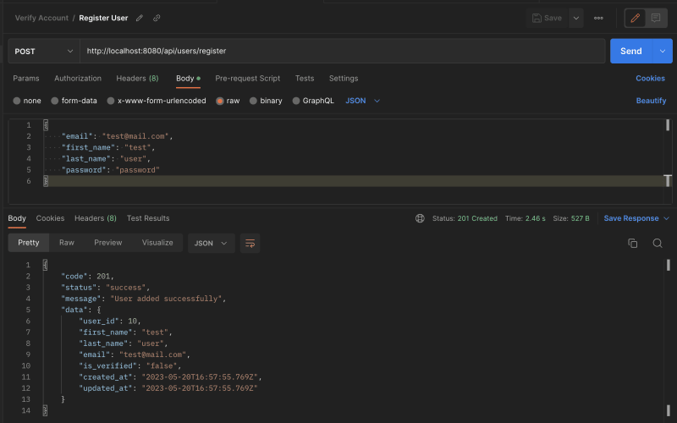The image size is (677, 423).
Task: Send the request
Action: 631,51
